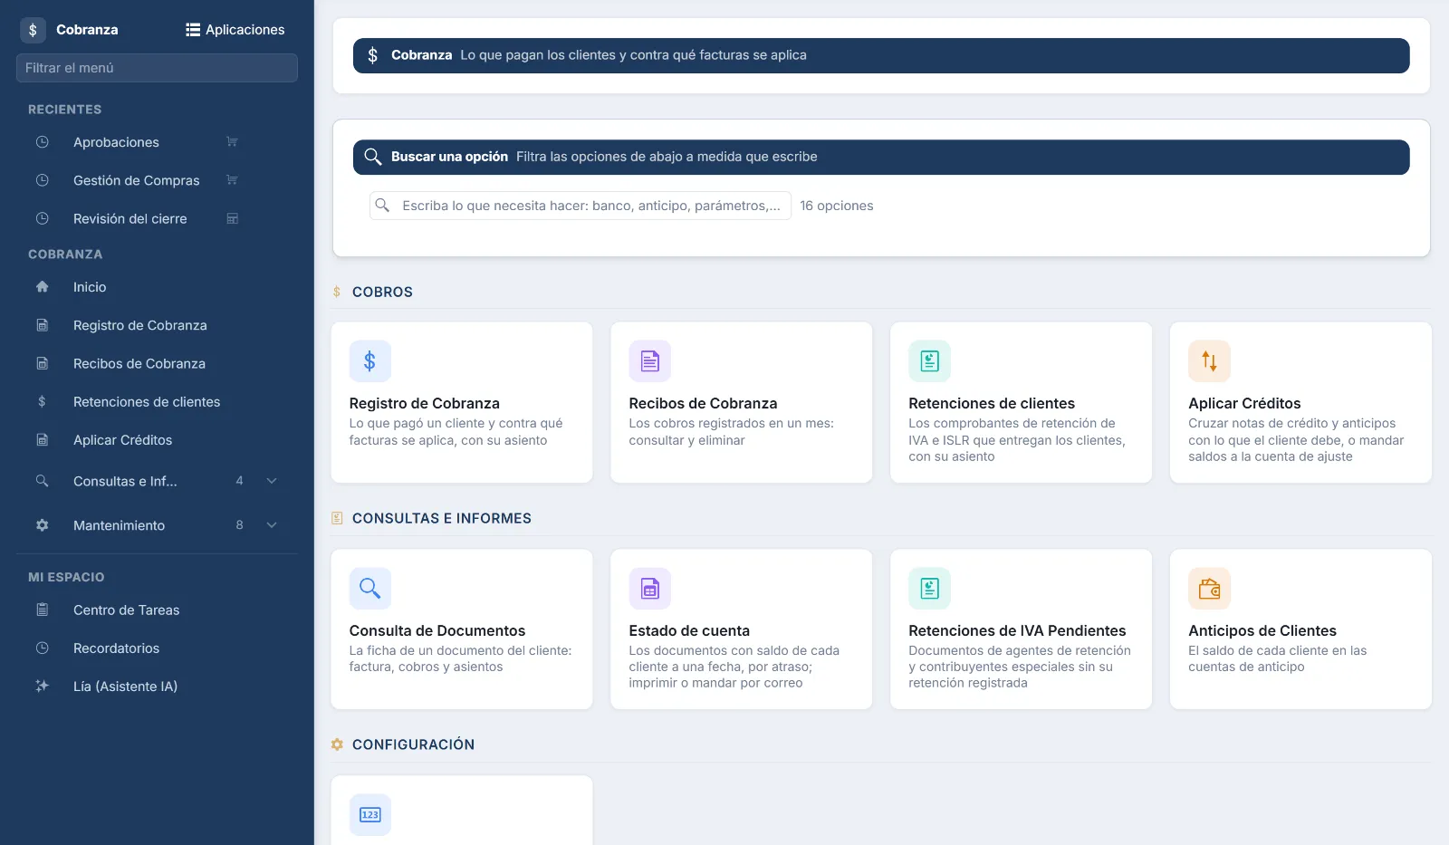Click the Retenciones de IVA Pendientes card icon
The image size is (1449, 845).
tap(929, 589)
